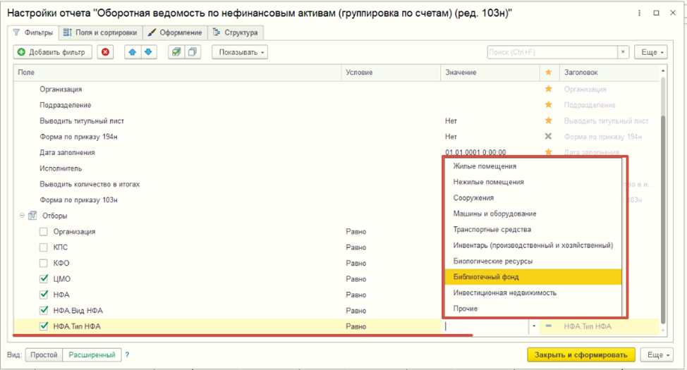Switch view to Расширенный
Screen dimensions: 687x370
point(92,354)
